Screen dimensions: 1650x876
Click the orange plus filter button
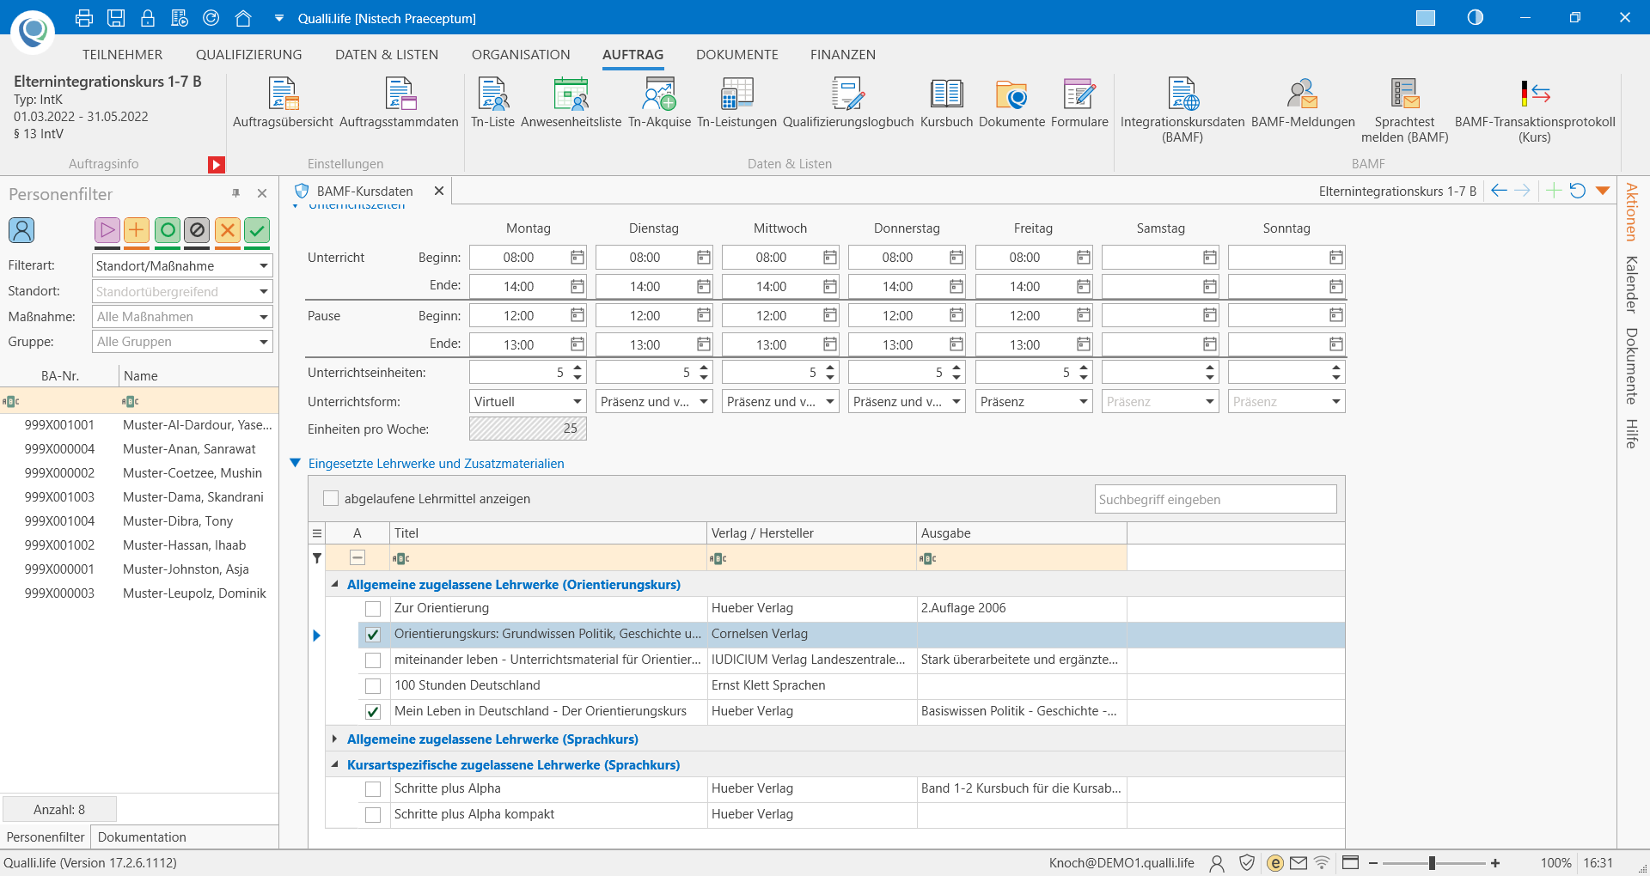click(136, 230)
